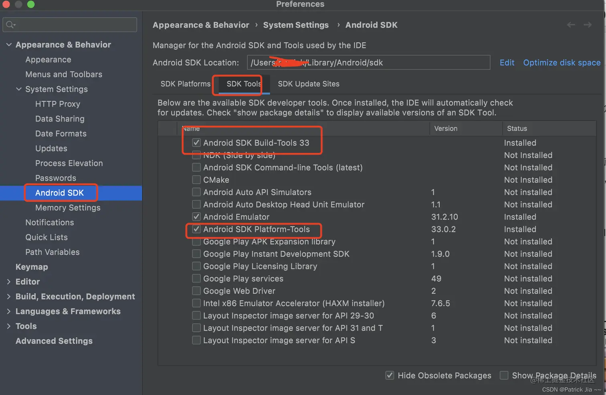Open Memory Settings in sidebar
The image size is (606, 395).
[x=68, y=208]
